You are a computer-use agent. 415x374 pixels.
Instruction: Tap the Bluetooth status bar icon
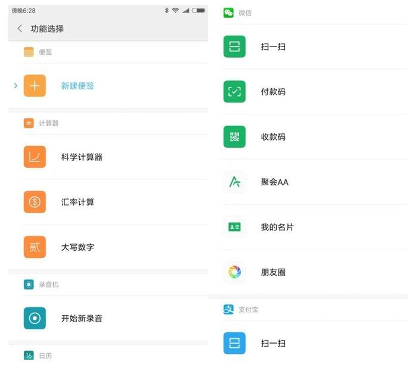(167, 10)
